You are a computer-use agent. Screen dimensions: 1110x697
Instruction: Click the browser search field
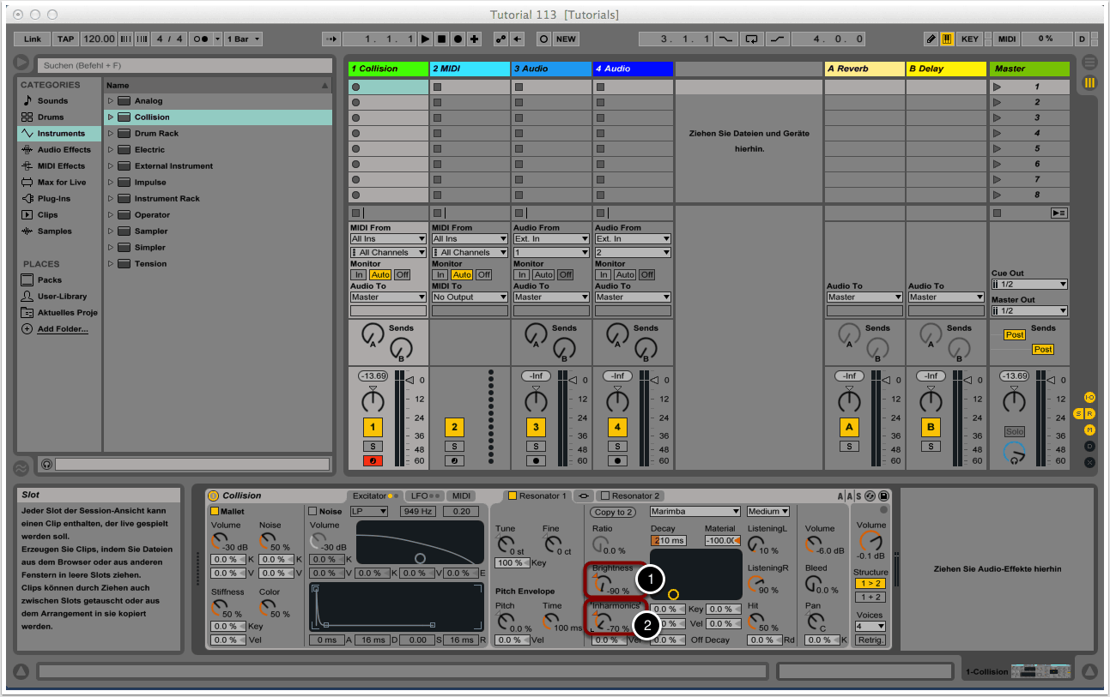pos(185,65)
